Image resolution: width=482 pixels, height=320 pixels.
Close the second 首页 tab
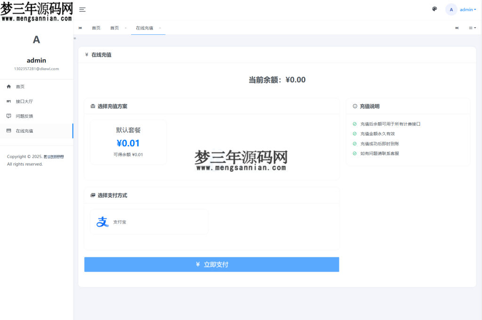tap(126, 28)
